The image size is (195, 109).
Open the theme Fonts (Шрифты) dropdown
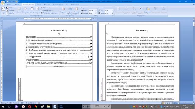point(10,10)
